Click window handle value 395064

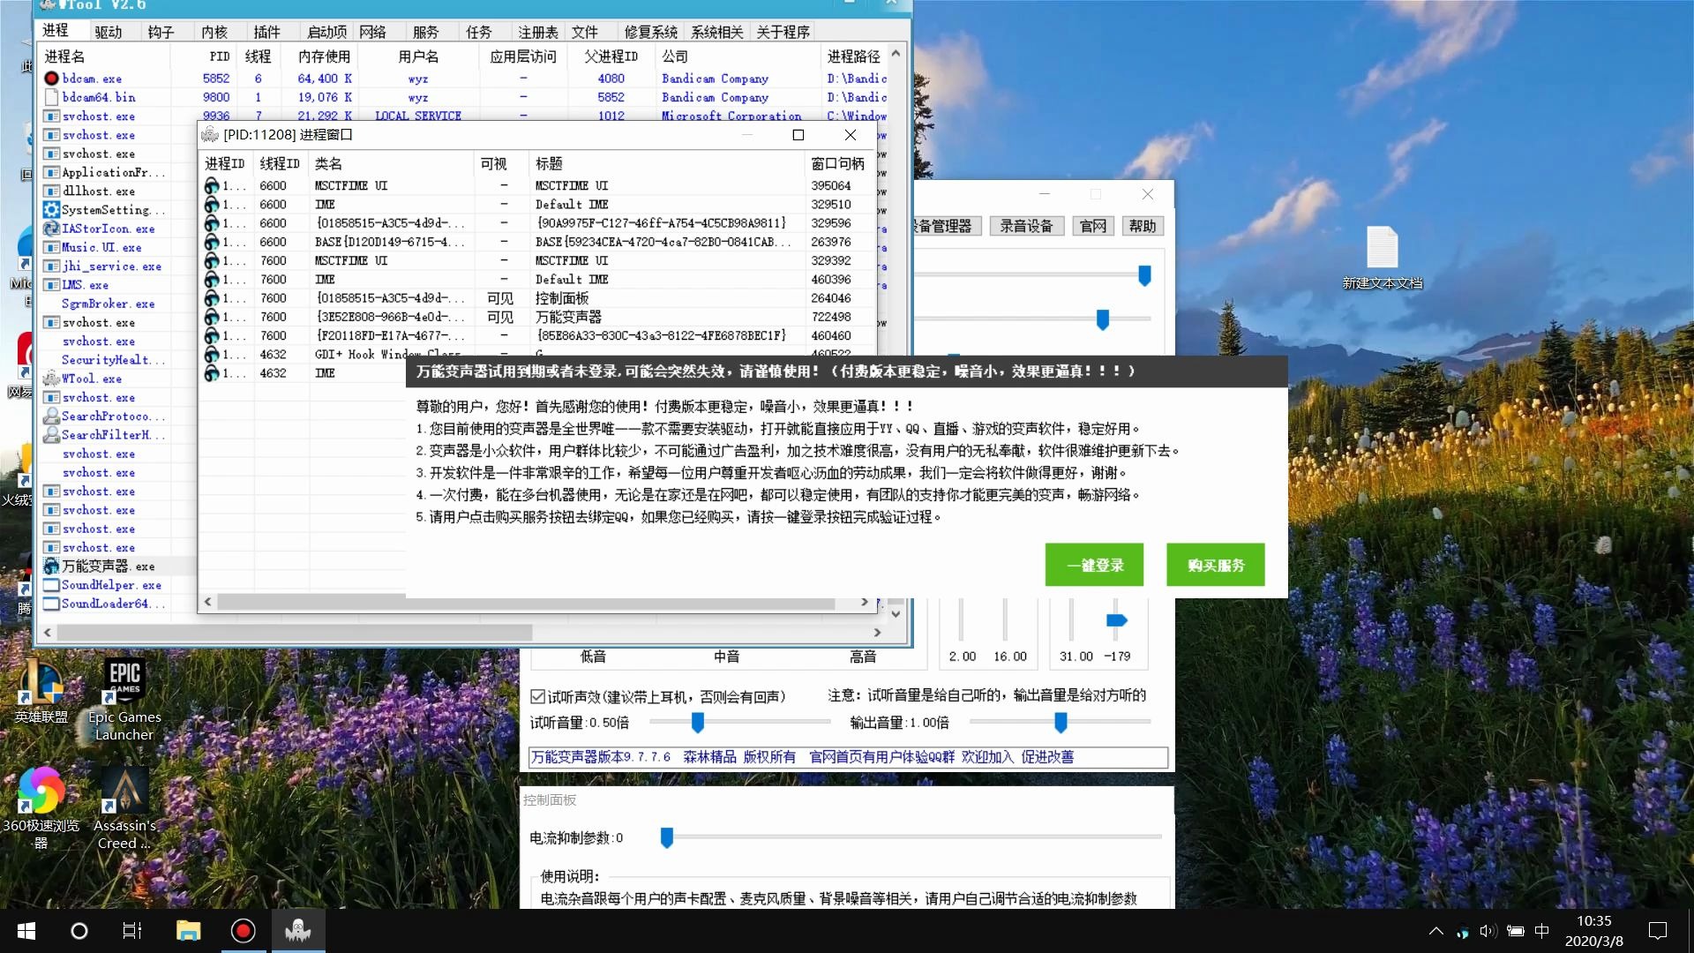click(831, 185)
